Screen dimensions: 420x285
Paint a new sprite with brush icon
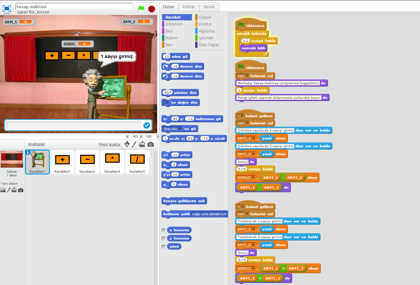134,144
